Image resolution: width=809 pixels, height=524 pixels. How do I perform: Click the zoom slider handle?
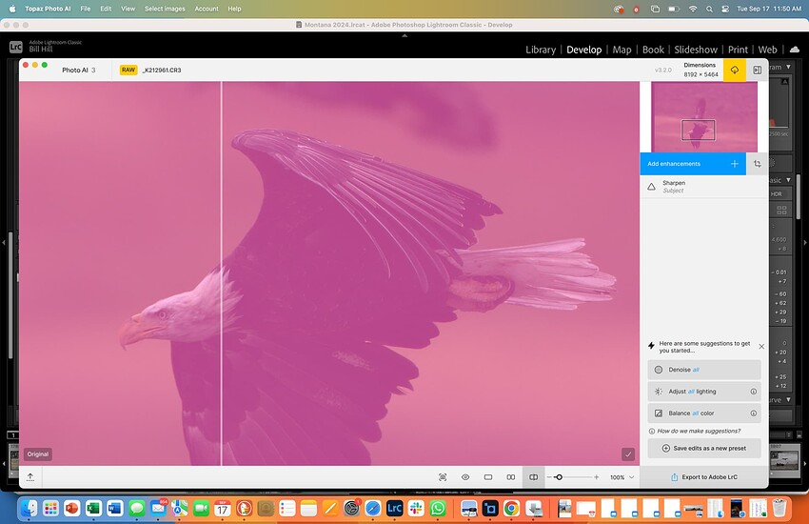559,476
